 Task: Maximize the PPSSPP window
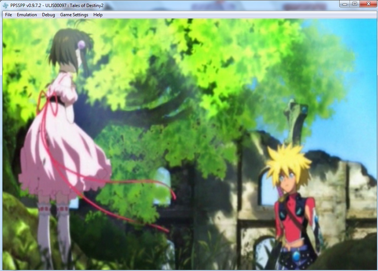pyautogui.click(x=355, y=4)
